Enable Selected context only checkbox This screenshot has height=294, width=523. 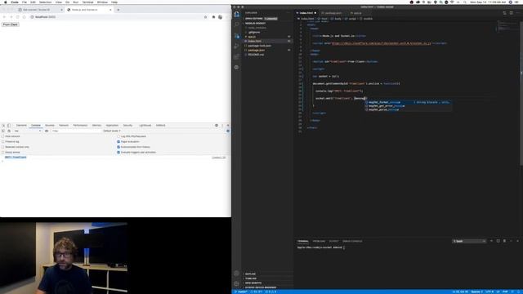[x=3, y=147]
